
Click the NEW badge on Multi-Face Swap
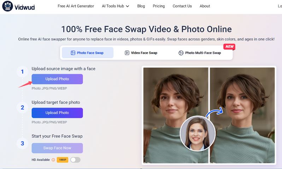point(229,47)
